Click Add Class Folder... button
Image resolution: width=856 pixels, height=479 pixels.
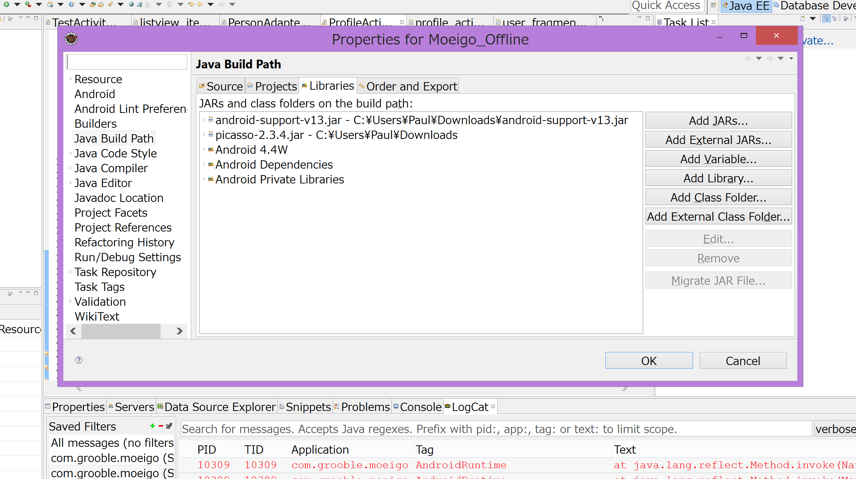pos(718,197)
